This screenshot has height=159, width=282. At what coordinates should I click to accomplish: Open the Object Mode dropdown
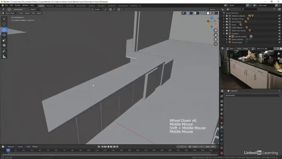[x=10, y=13]
